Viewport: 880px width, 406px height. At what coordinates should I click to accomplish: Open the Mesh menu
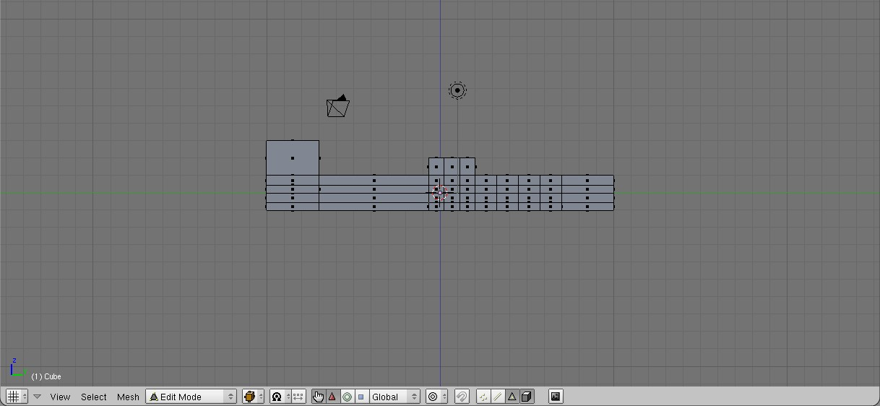[128, 397]
